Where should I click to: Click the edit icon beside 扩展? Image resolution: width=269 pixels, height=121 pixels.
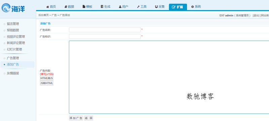tap(174, 7)
